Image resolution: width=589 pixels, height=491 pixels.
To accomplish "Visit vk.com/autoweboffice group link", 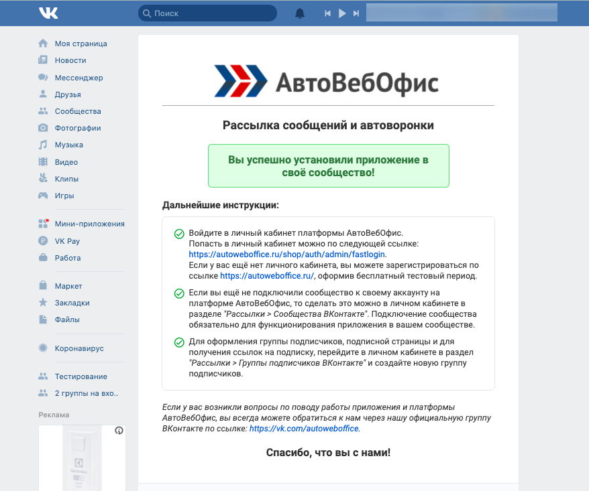I will coord(304,429).
